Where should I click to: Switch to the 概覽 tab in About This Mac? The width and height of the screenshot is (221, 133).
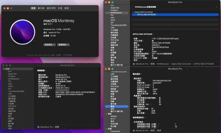pos(33,8)
